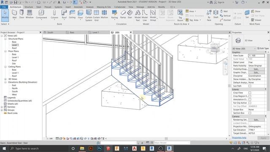270x152 pixels.
Task: Click the Edit Type button
Action: pos(263,49)
